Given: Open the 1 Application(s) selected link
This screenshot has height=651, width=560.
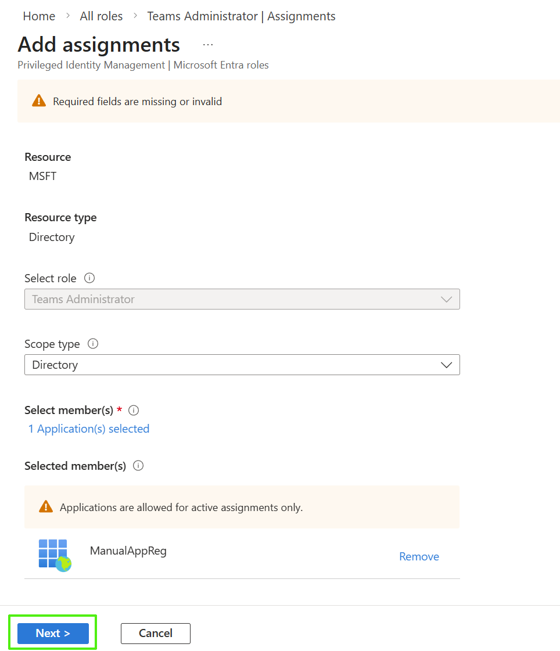Looking at the screenshot, I should (x=89, y=429).
